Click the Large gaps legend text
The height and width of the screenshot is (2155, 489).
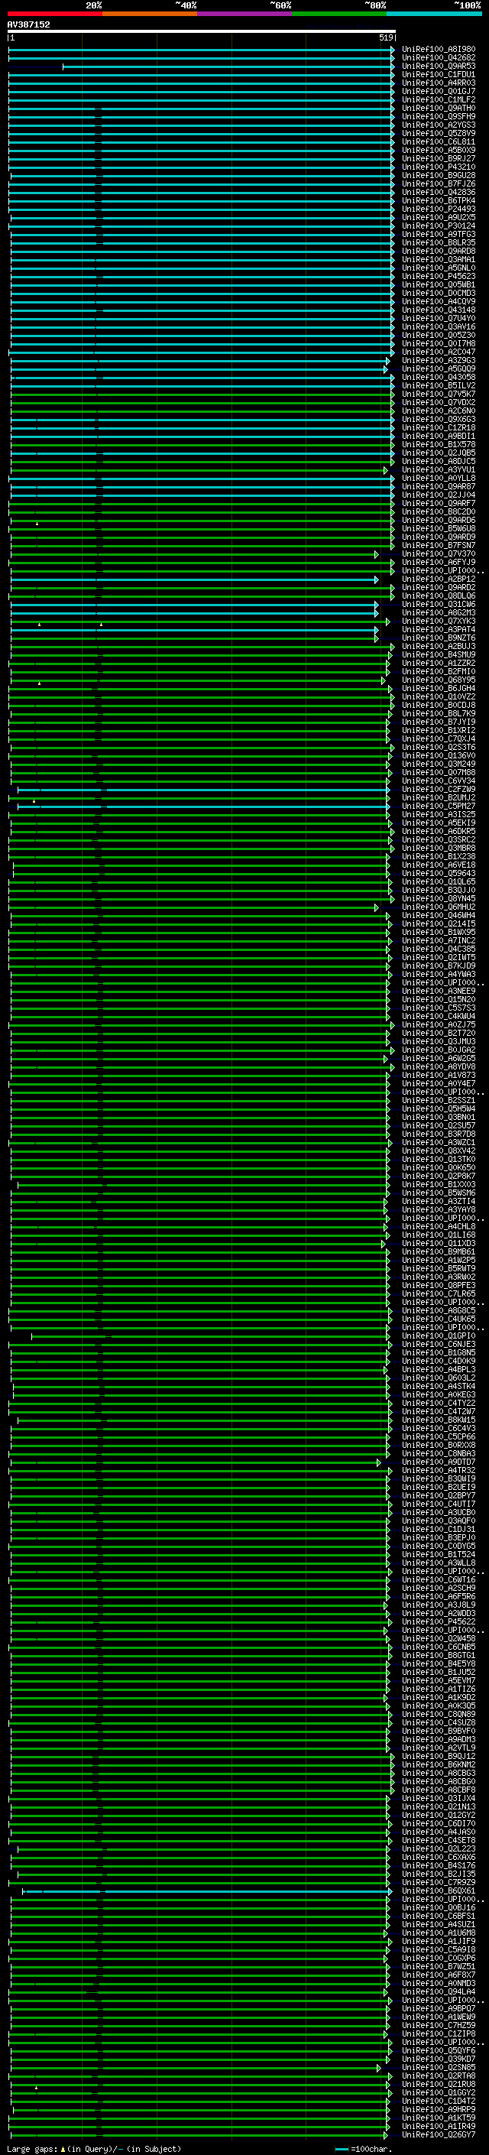coord(94,2149)
